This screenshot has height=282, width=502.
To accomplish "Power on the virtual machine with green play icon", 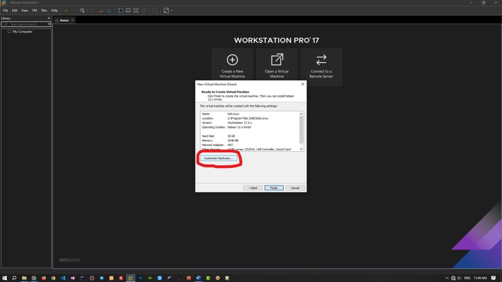I will (67, 10).
